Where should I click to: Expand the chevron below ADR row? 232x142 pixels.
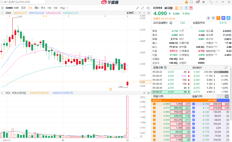pos(191,27)
